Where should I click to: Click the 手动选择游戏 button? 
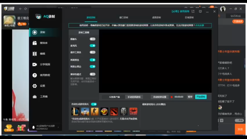click(x=134, y=97)
